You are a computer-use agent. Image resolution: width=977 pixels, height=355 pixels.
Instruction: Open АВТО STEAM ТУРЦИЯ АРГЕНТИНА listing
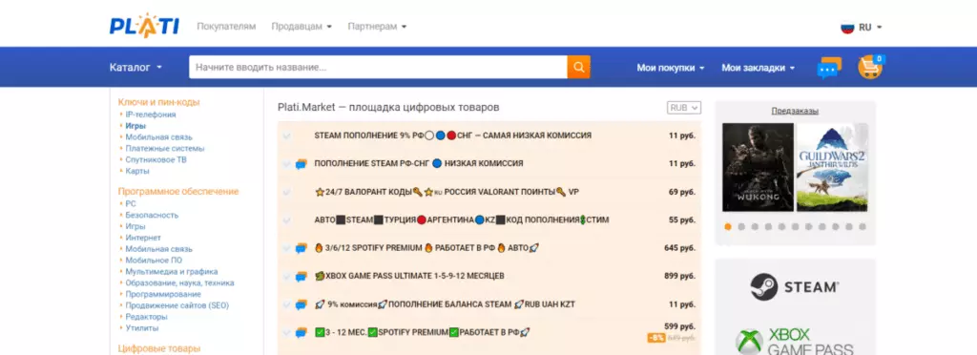point(462,219)
